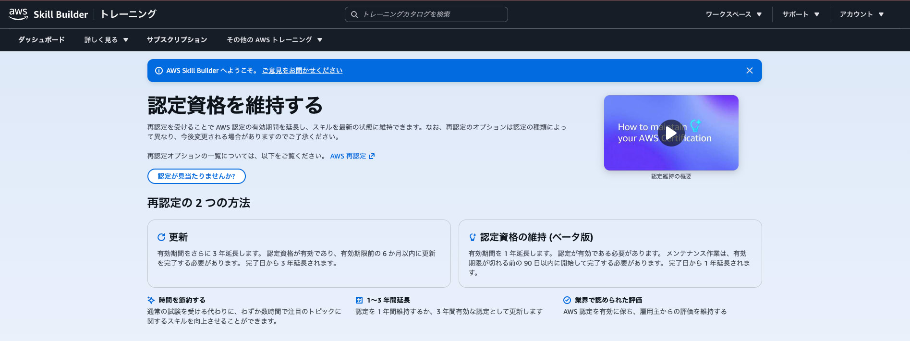This screenshot has width=910, height=341.
Task: Click the 再認定の 2 つの方法 heading
Action: coord(199,203)
